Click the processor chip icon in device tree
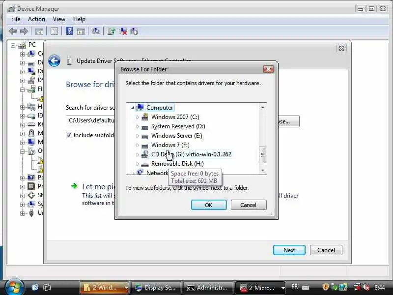393x295 pixels. 31,186
